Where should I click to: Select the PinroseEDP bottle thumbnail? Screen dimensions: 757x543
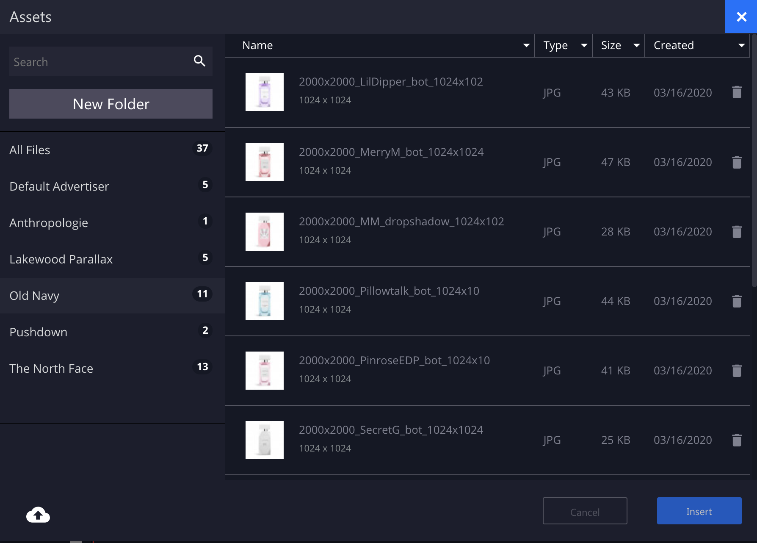[x=265, y=371]
